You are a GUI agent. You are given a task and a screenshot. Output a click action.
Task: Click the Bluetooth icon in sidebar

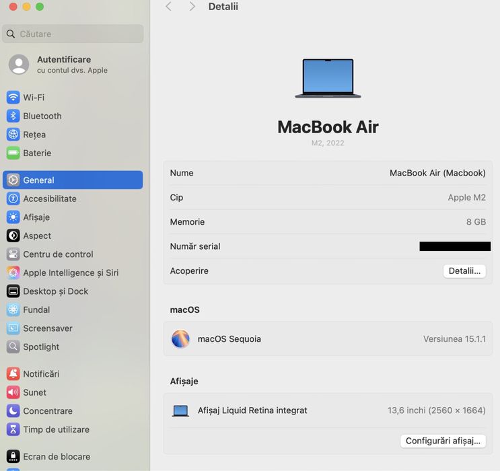coord(13,116)
